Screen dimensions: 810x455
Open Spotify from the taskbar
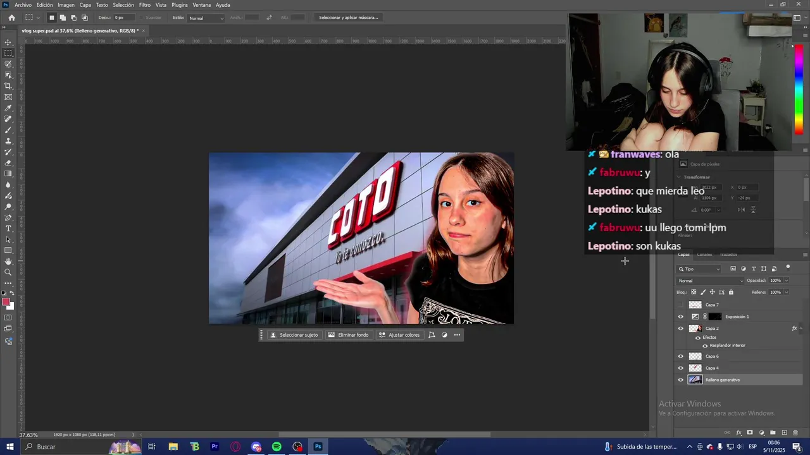(277, 447)
